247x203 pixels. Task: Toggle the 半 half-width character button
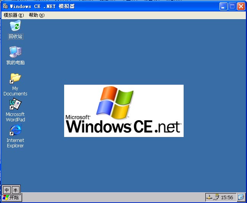[15, 190]
